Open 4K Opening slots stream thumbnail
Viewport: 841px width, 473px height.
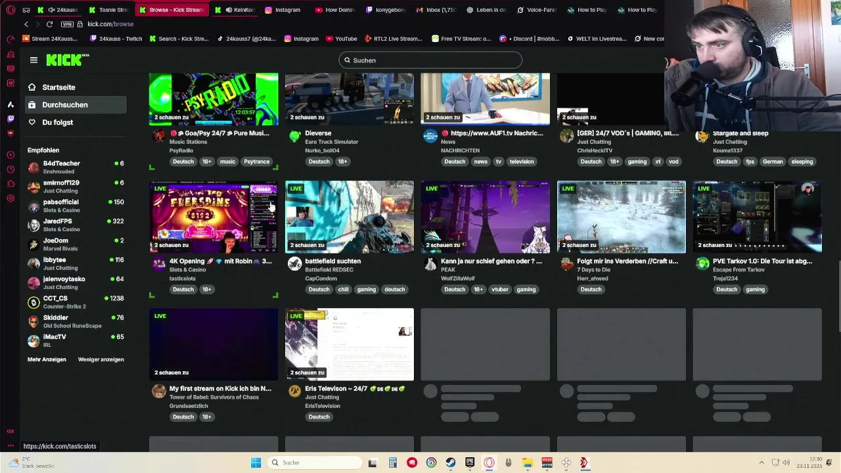214,217
